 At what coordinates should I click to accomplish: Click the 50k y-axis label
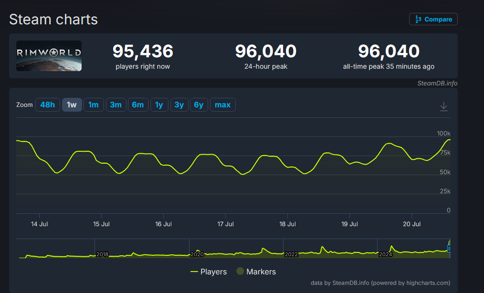pos(445,172)
